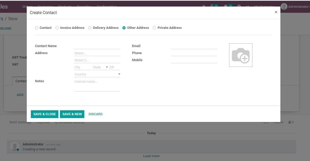
Task: Open the Reporting menu
Action: pos(84,6)
